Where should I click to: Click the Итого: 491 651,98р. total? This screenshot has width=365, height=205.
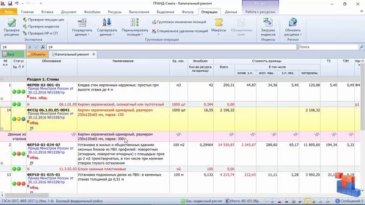(245, 201)
